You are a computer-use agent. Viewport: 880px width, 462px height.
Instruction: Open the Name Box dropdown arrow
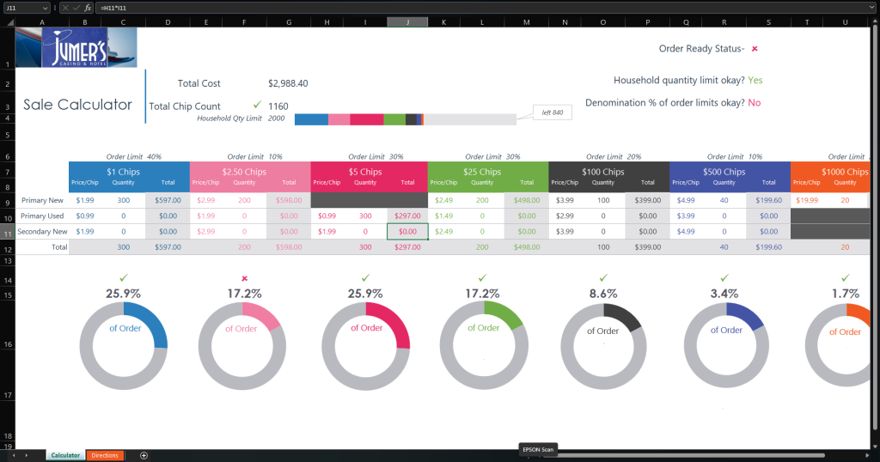[45, 8]
